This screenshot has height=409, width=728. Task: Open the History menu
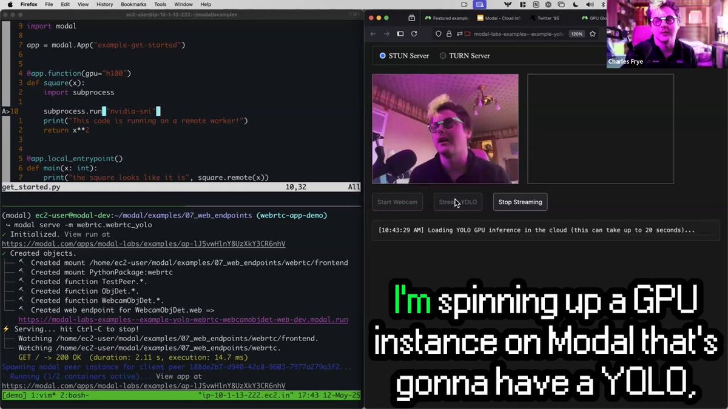(104, 4)
